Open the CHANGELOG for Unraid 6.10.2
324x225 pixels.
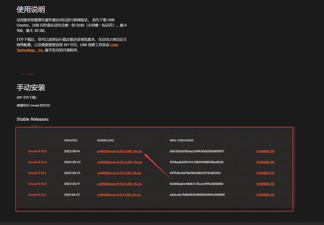pyautogui.click(x=265, y=162)
